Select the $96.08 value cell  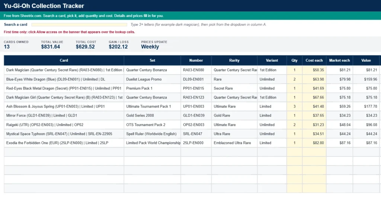click(366, 125)
